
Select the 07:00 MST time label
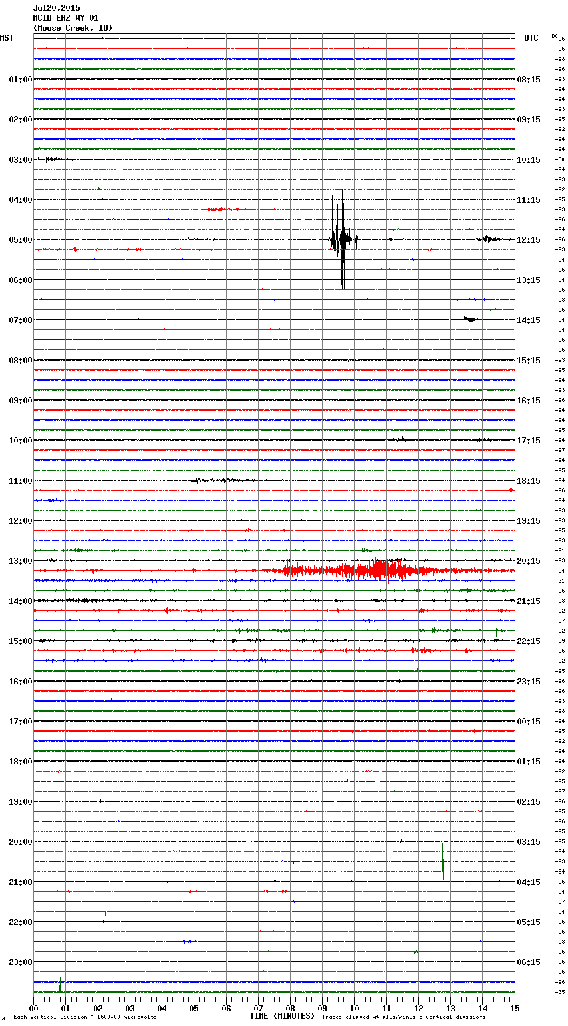[21, 320]
